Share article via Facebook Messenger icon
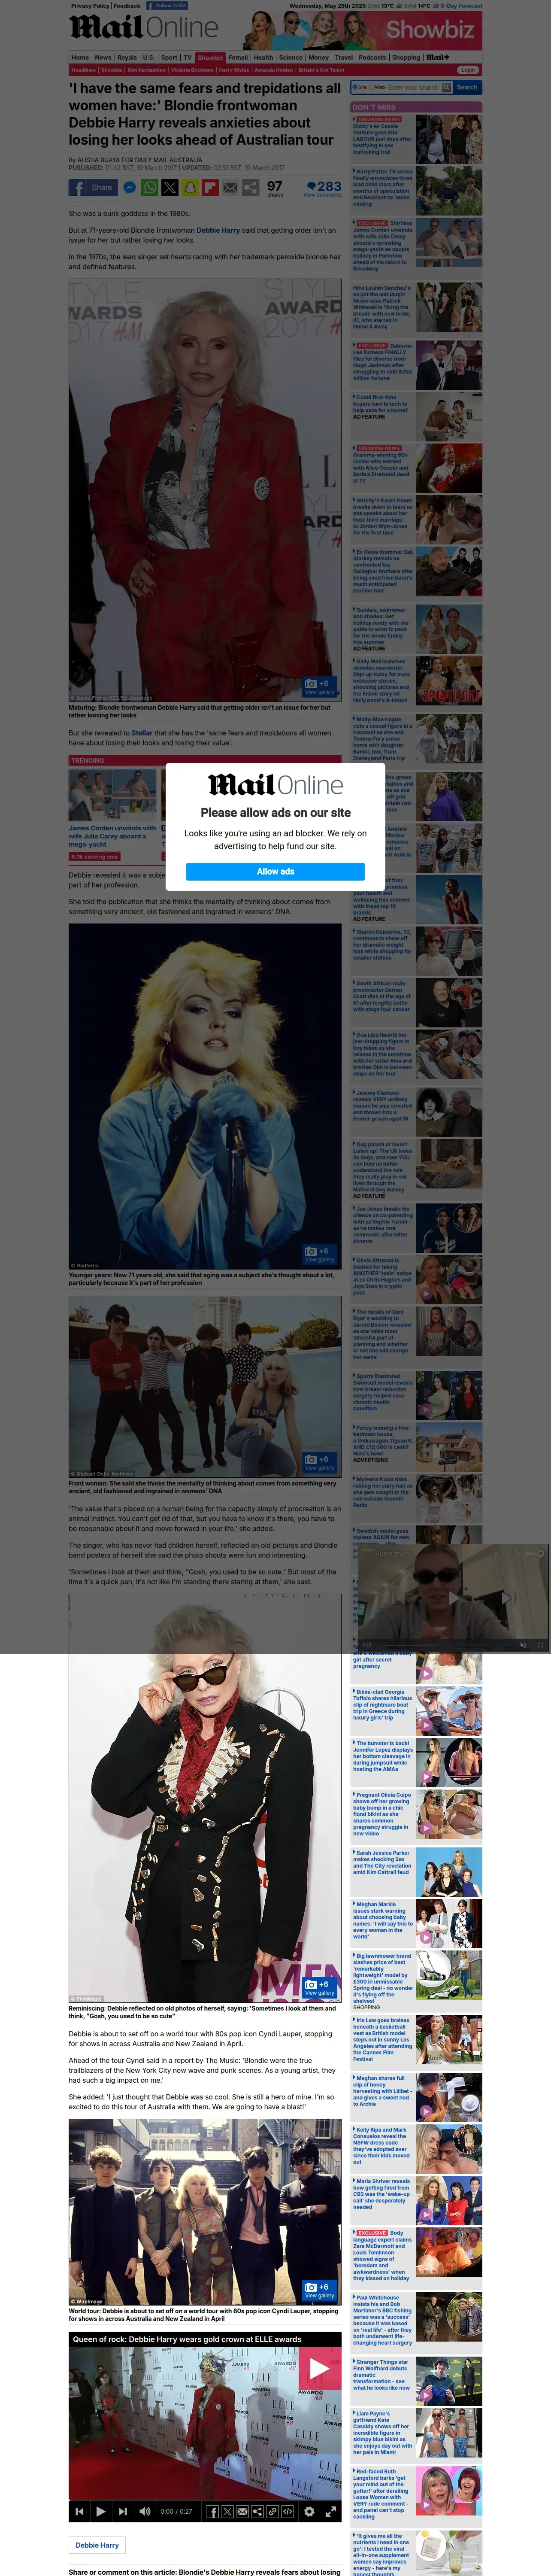551x2576 pixels. (129, 187)
